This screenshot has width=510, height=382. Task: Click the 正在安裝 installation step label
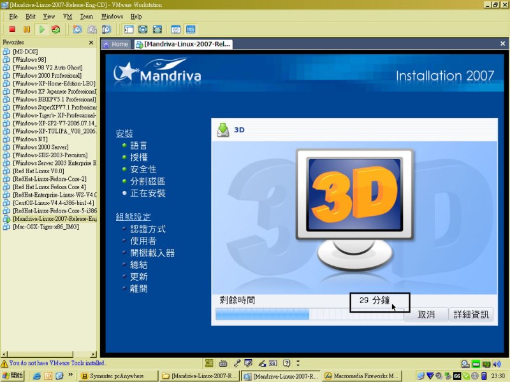pyautogui.click(x=148, y=194)
